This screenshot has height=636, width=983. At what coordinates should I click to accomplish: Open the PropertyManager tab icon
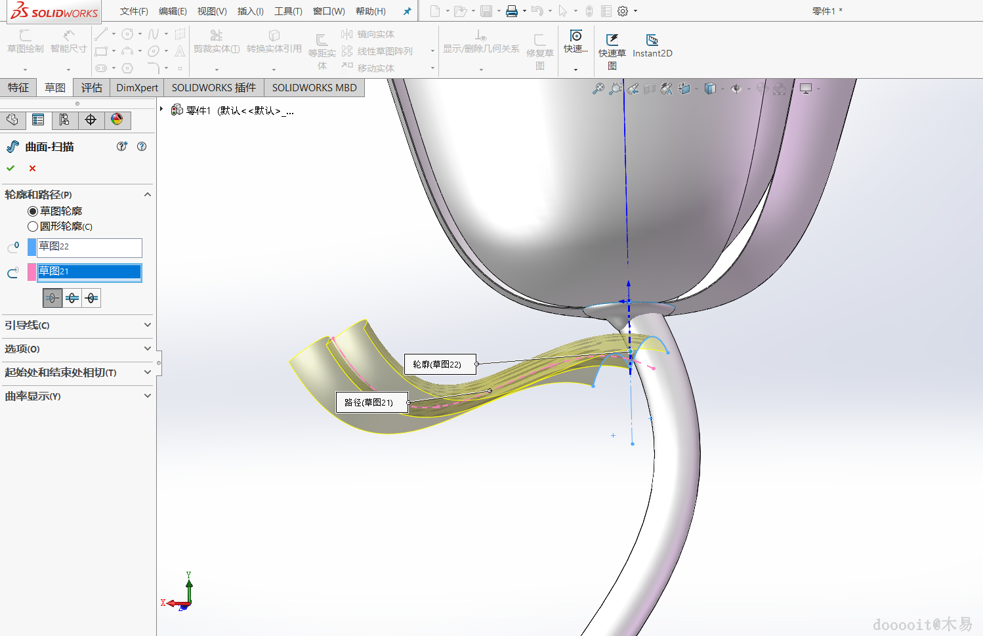point(38,119)
